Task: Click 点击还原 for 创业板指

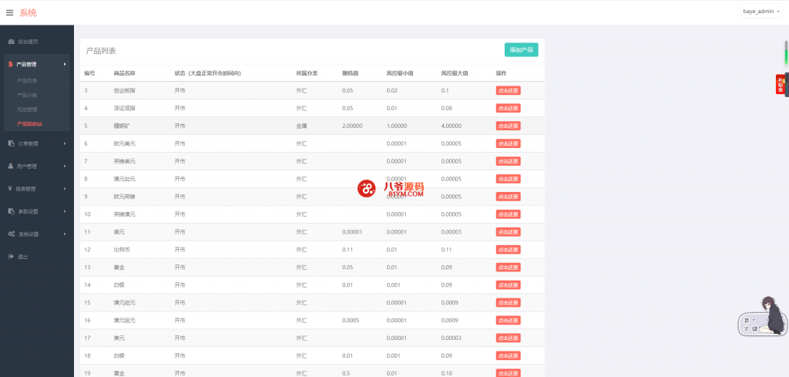Action: (509, 91)
